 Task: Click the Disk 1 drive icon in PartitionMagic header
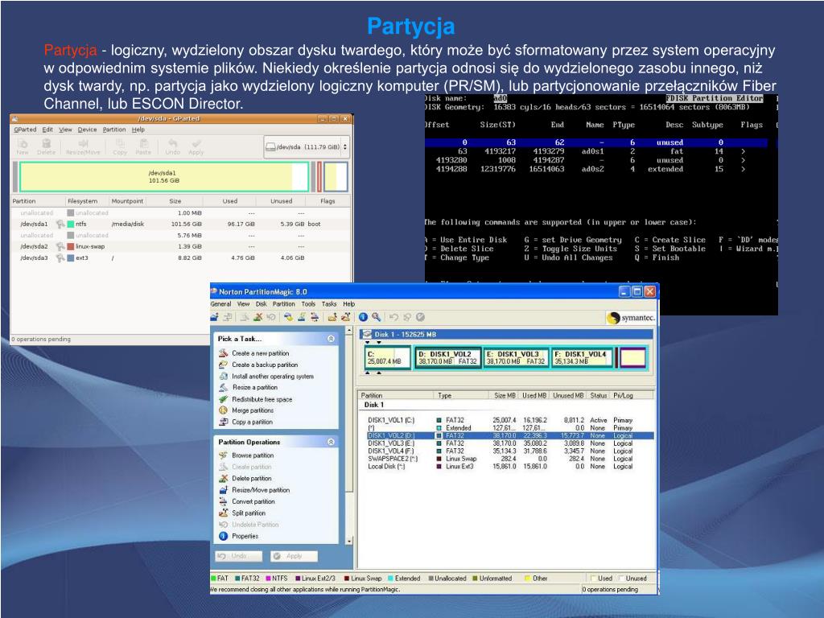coord(367,334)
